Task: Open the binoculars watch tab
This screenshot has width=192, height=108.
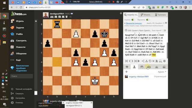Action: 142,67
